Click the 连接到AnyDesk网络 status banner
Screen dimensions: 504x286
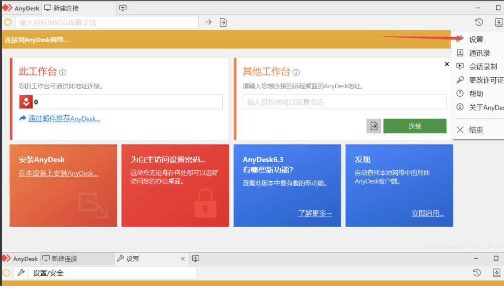click(x=226, y=40)
